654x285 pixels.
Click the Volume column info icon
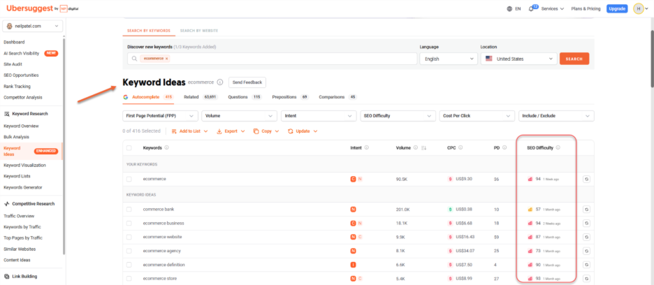416,147
